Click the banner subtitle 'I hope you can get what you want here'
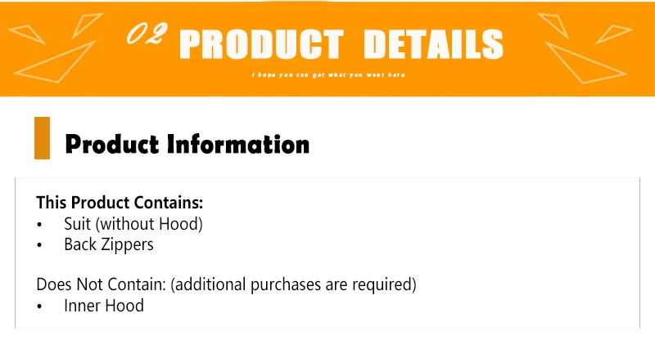The width and height of the screenshot is (655, 340). click(x=328, y=75)
